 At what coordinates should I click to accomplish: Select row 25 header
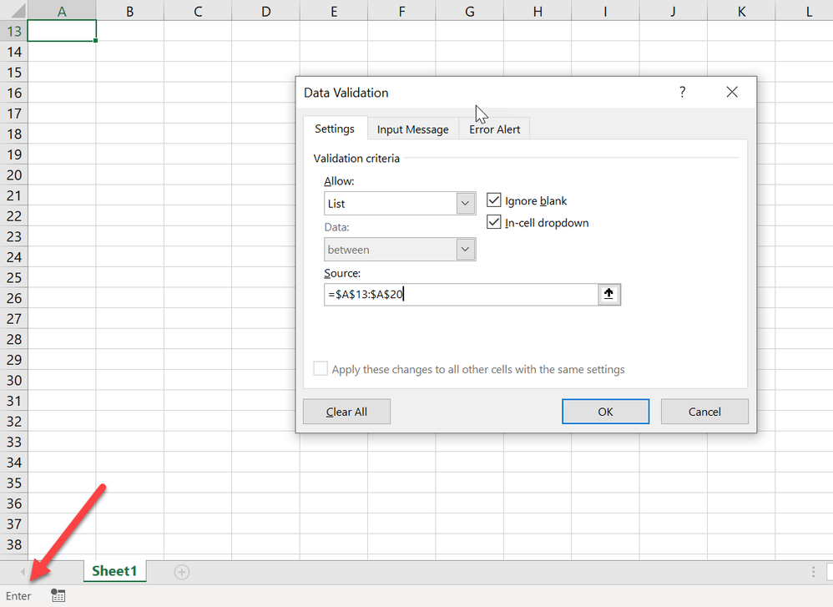14,277
